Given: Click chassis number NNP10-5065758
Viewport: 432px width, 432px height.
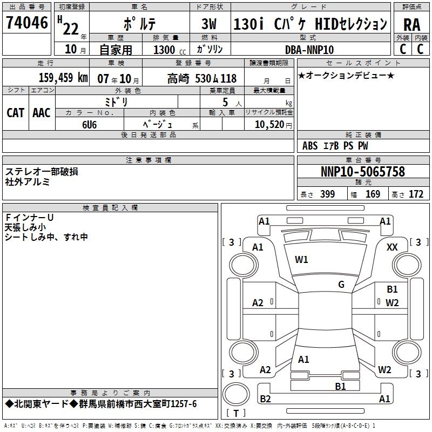Looking at the screenshot, I should (x=363, y=172).
